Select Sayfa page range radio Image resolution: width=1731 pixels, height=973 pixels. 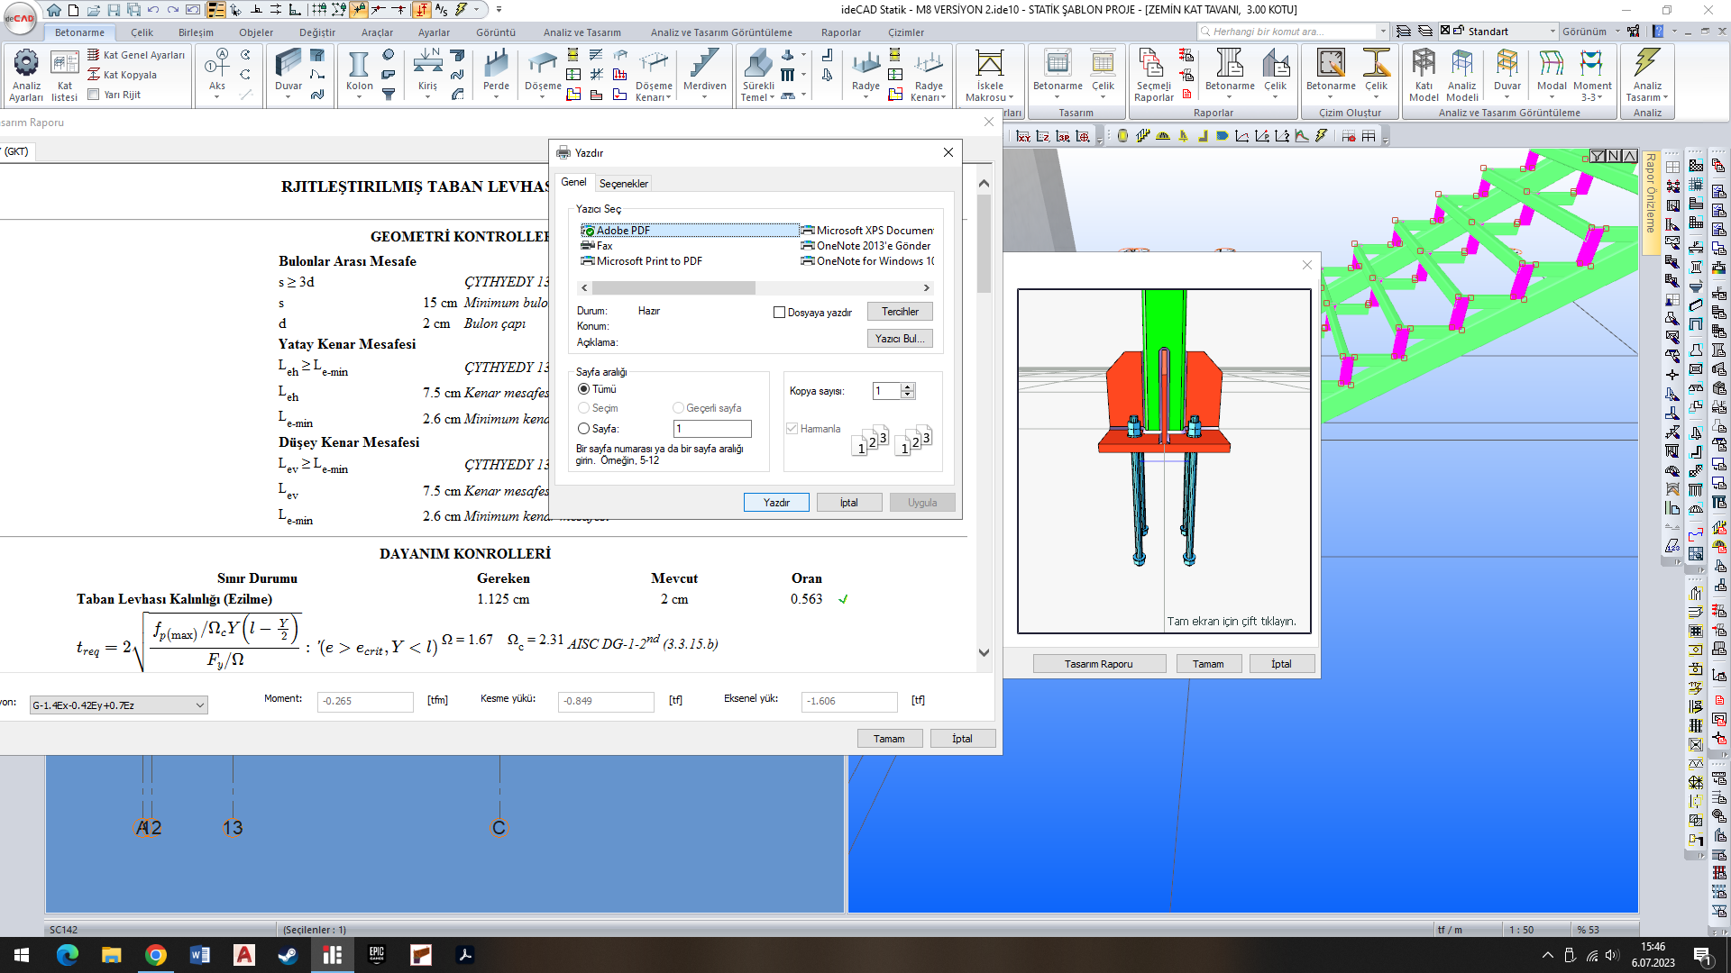pyautogui.click(x=583, y=429)
